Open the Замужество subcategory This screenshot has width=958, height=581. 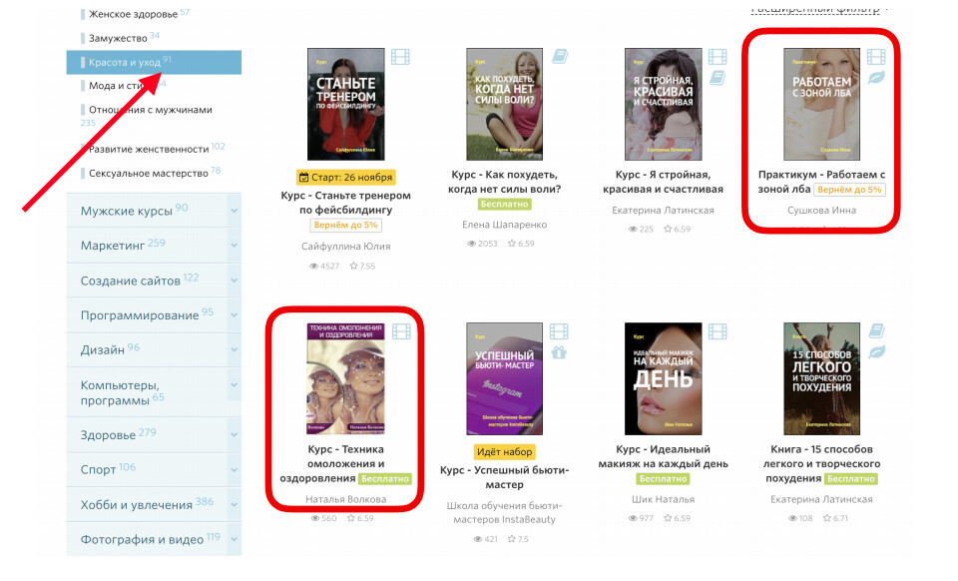tap(118, 38)
